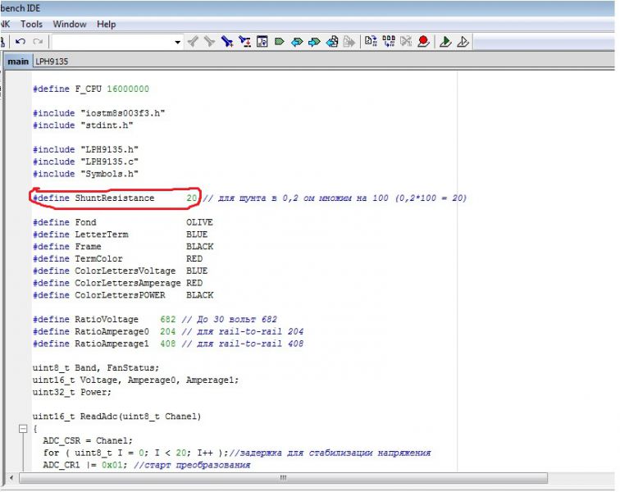Toggle a bookmark with the green flag icon
The width and height of the screenshot is (620, 492).
tap(280, 41)
